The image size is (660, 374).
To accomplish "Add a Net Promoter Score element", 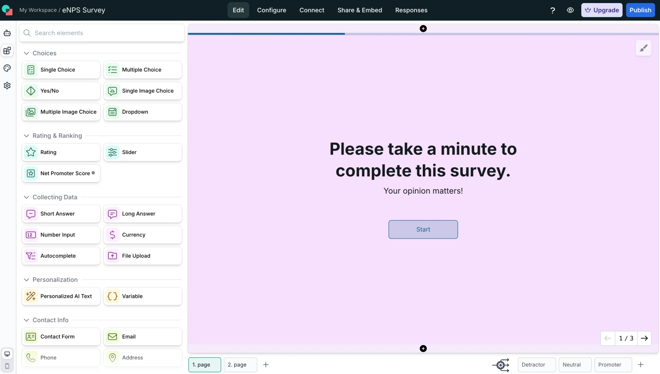I will (61, 173).
